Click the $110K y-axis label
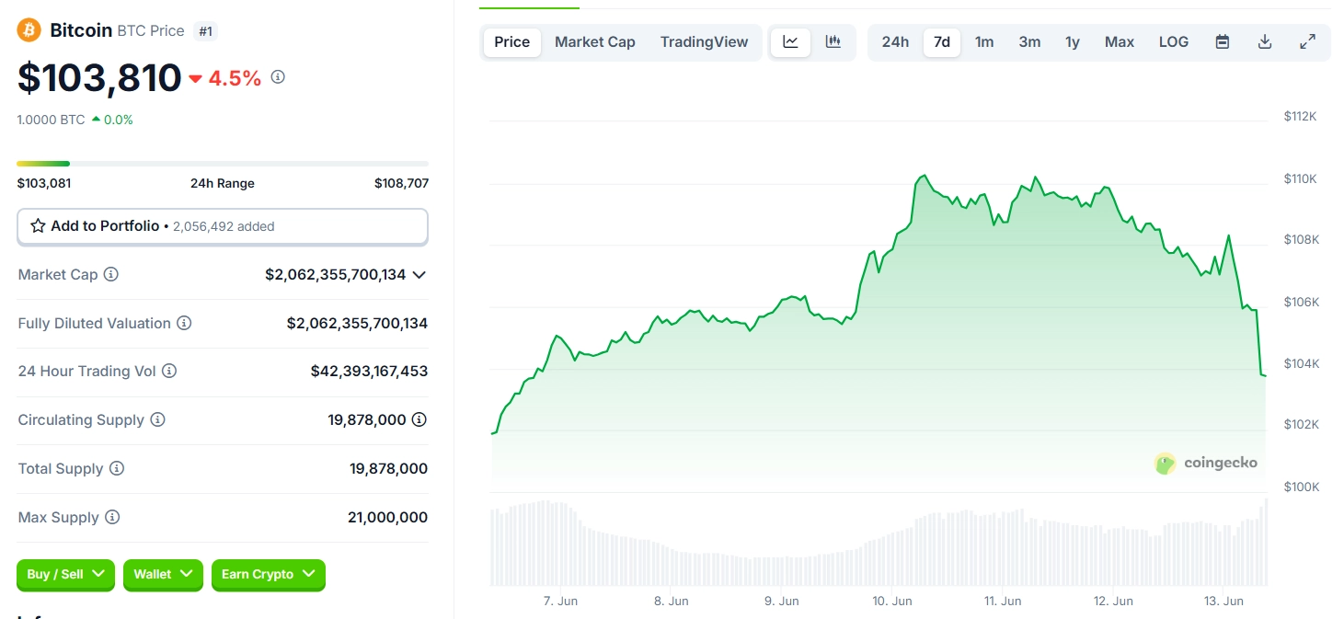Image resolution: width=1344 pixels, height=619 pixels. point(1301,178)
